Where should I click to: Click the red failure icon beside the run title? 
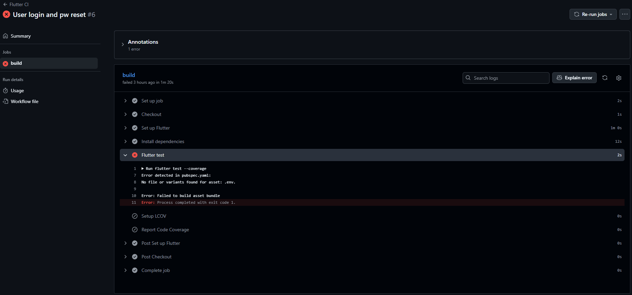coord(6,14)
